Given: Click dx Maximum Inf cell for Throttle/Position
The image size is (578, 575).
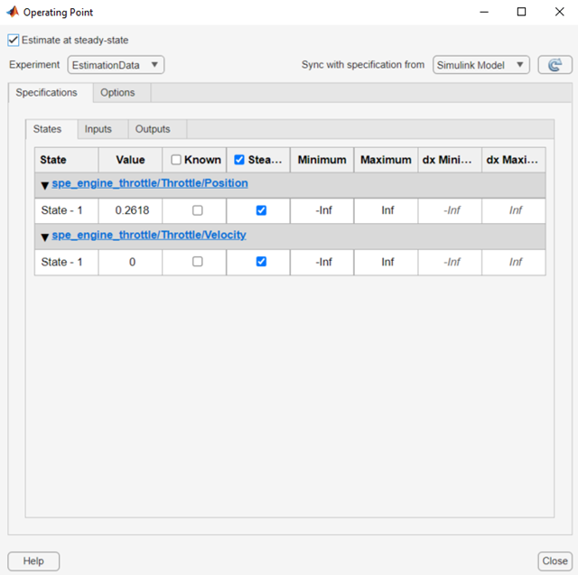Looking at the screenshot, I should pos(514,210).
